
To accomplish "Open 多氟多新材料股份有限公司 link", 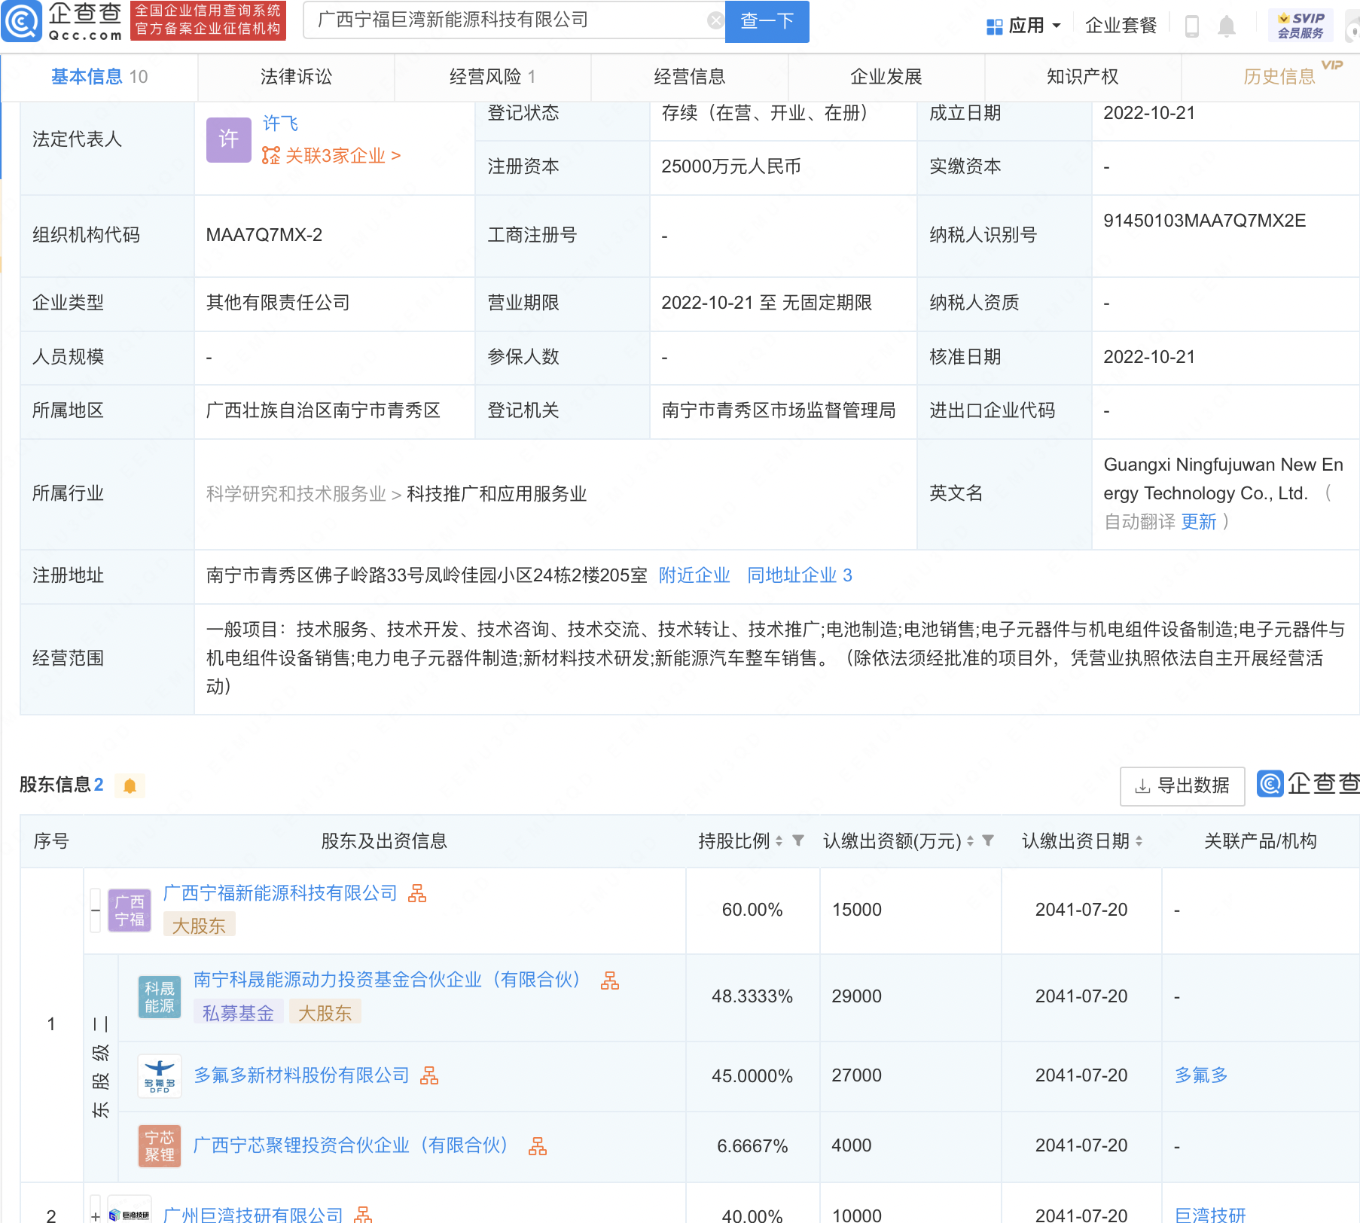I will click(x=302, y=1075).
